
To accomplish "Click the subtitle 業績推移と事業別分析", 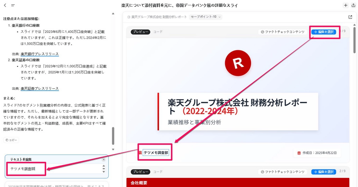I will (194, 122).
